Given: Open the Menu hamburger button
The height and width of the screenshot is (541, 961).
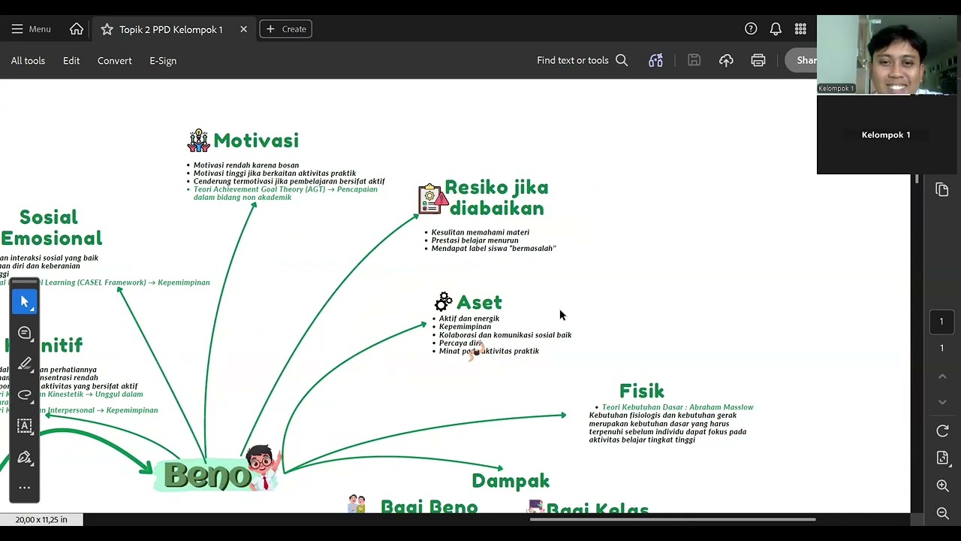Looking at the screenshot, I should 31,29.
